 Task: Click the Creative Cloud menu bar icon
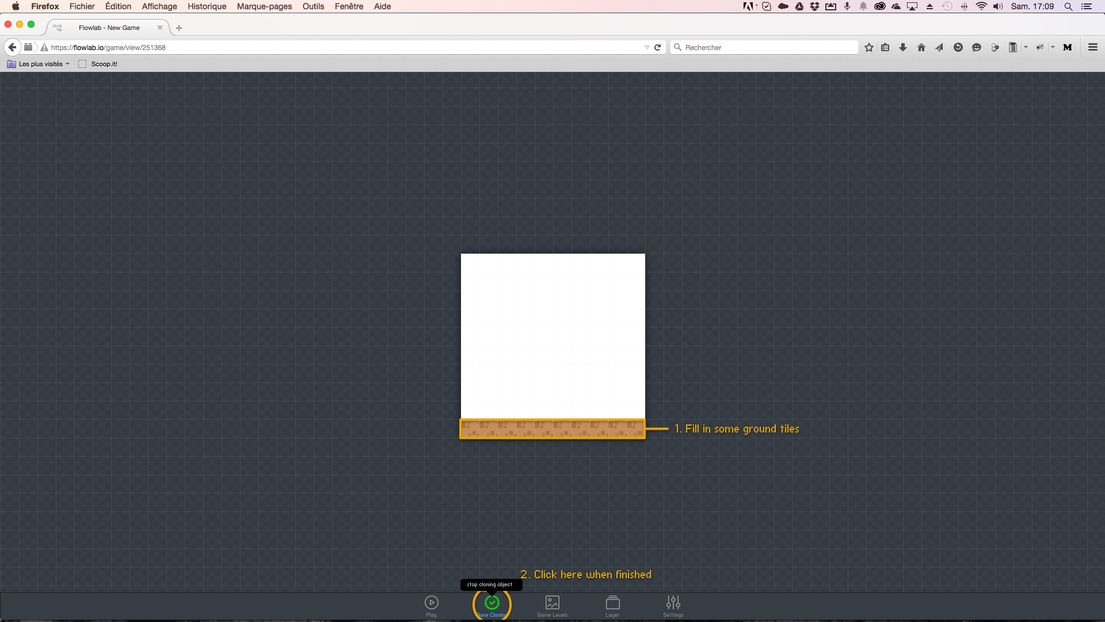pyautogui.click(x=879, y=6)
